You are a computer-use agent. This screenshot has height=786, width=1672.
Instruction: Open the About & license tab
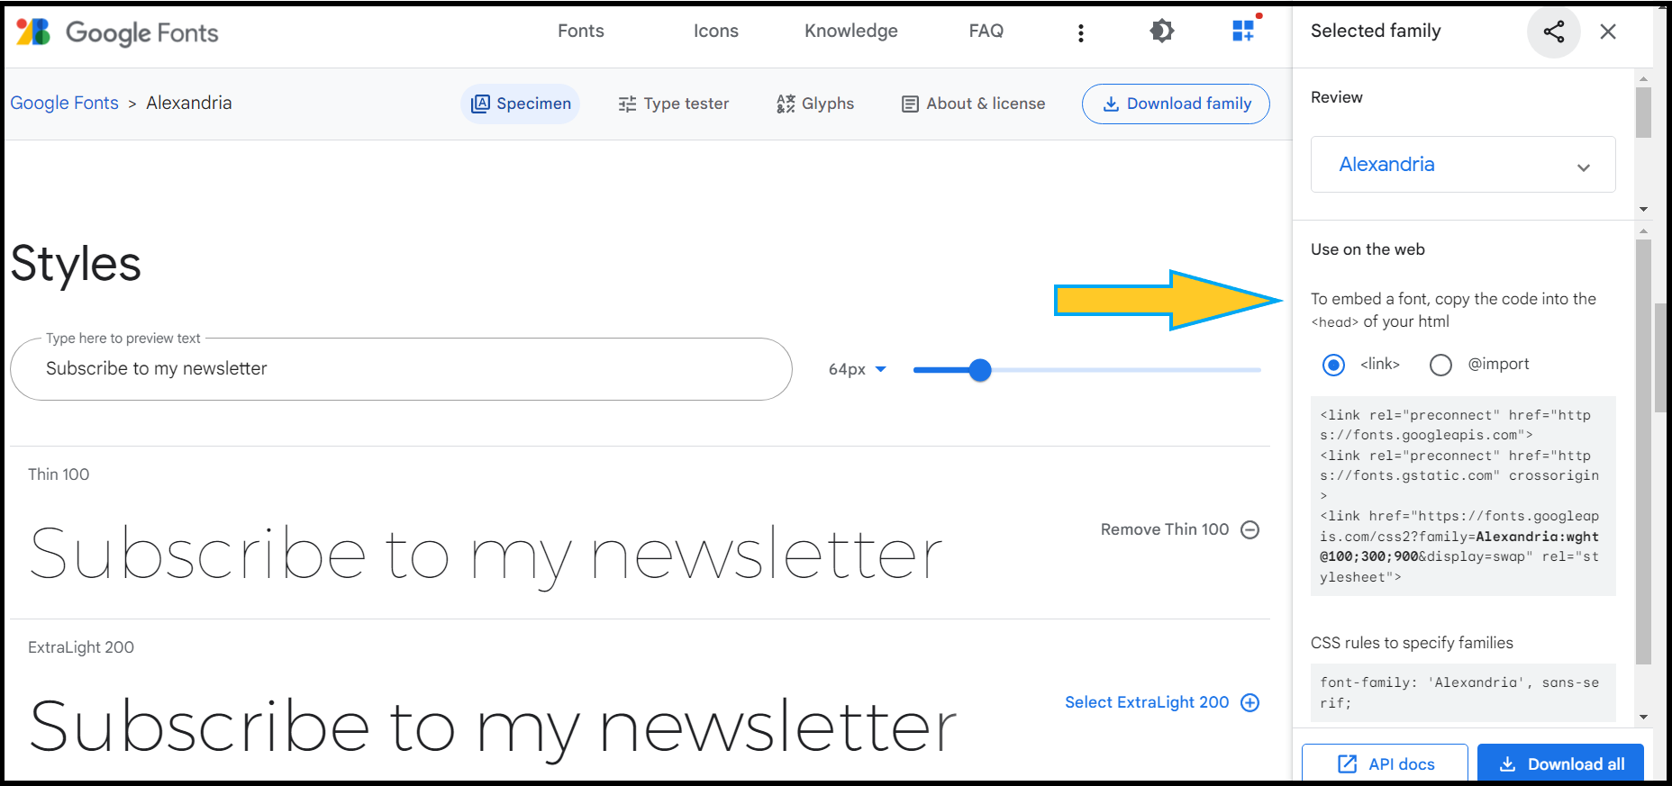[973, 104]
